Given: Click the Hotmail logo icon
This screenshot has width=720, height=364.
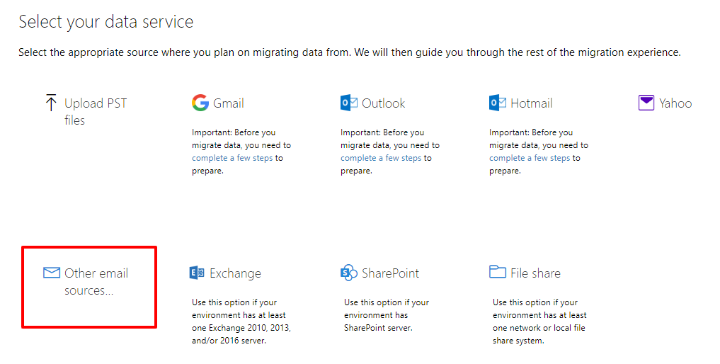Looking at the screenshot, I should click(498, 103).
